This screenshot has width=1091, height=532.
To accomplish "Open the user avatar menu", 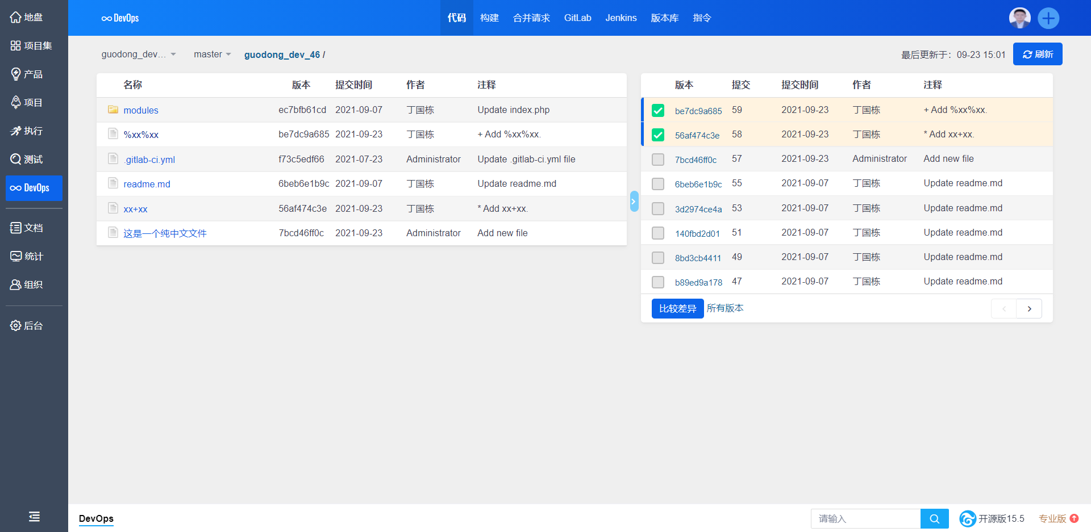I will point(1019,18).
